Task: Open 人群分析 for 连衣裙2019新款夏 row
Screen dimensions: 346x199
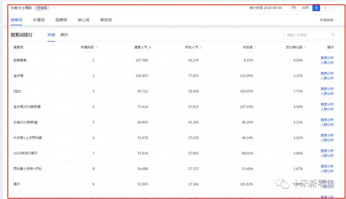Action: [327, 109]
